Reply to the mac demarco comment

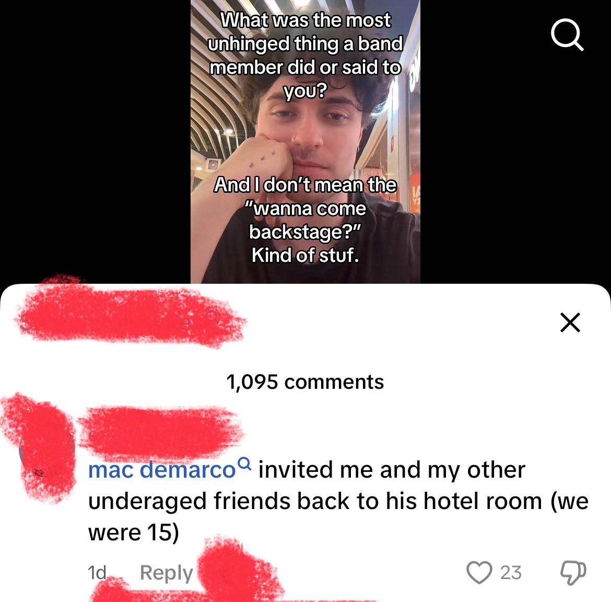tap(167, 572)
